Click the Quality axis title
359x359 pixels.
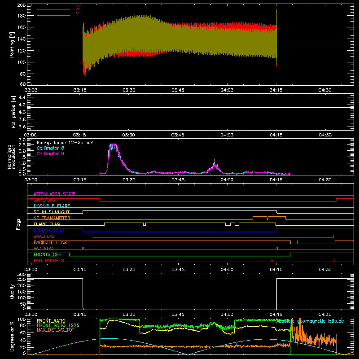12,291
